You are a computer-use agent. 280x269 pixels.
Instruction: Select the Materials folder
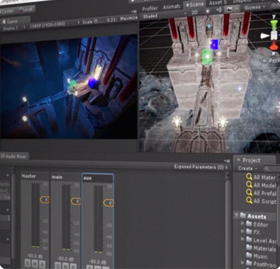(x=261, y=248)
